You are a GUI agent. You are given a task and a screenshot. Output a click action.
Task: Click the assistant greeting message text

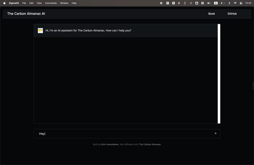[88, 30]
